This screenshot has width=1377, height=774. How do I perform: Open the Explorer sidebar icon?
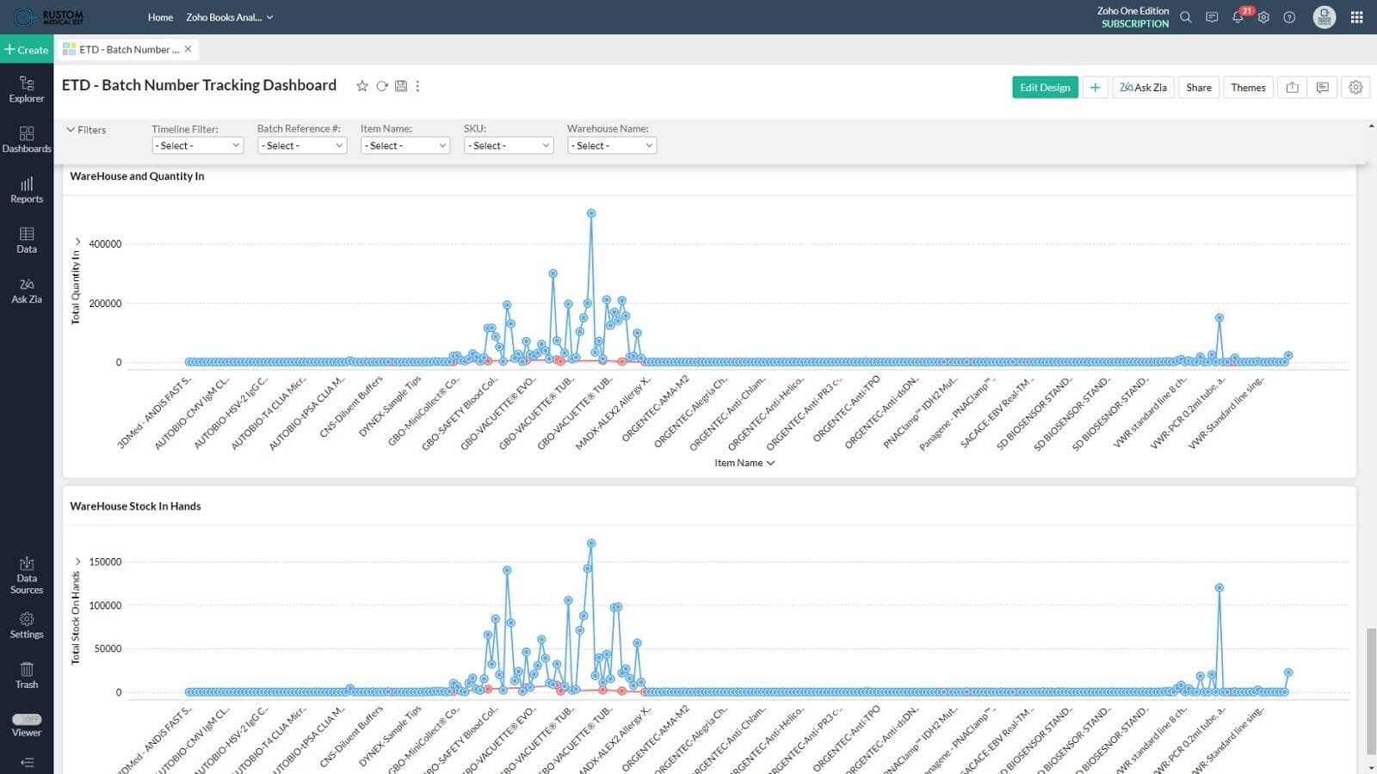pos(27,89)
